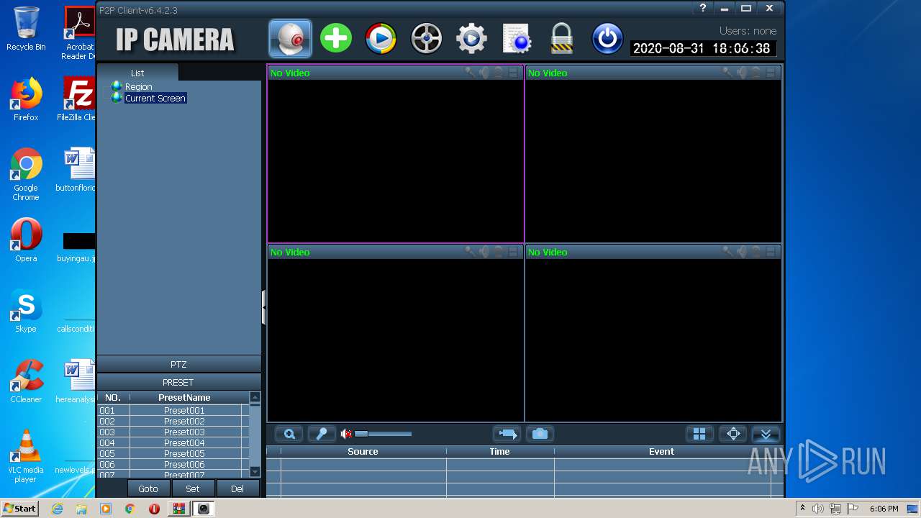Click the Goto button

coord(148,489)
